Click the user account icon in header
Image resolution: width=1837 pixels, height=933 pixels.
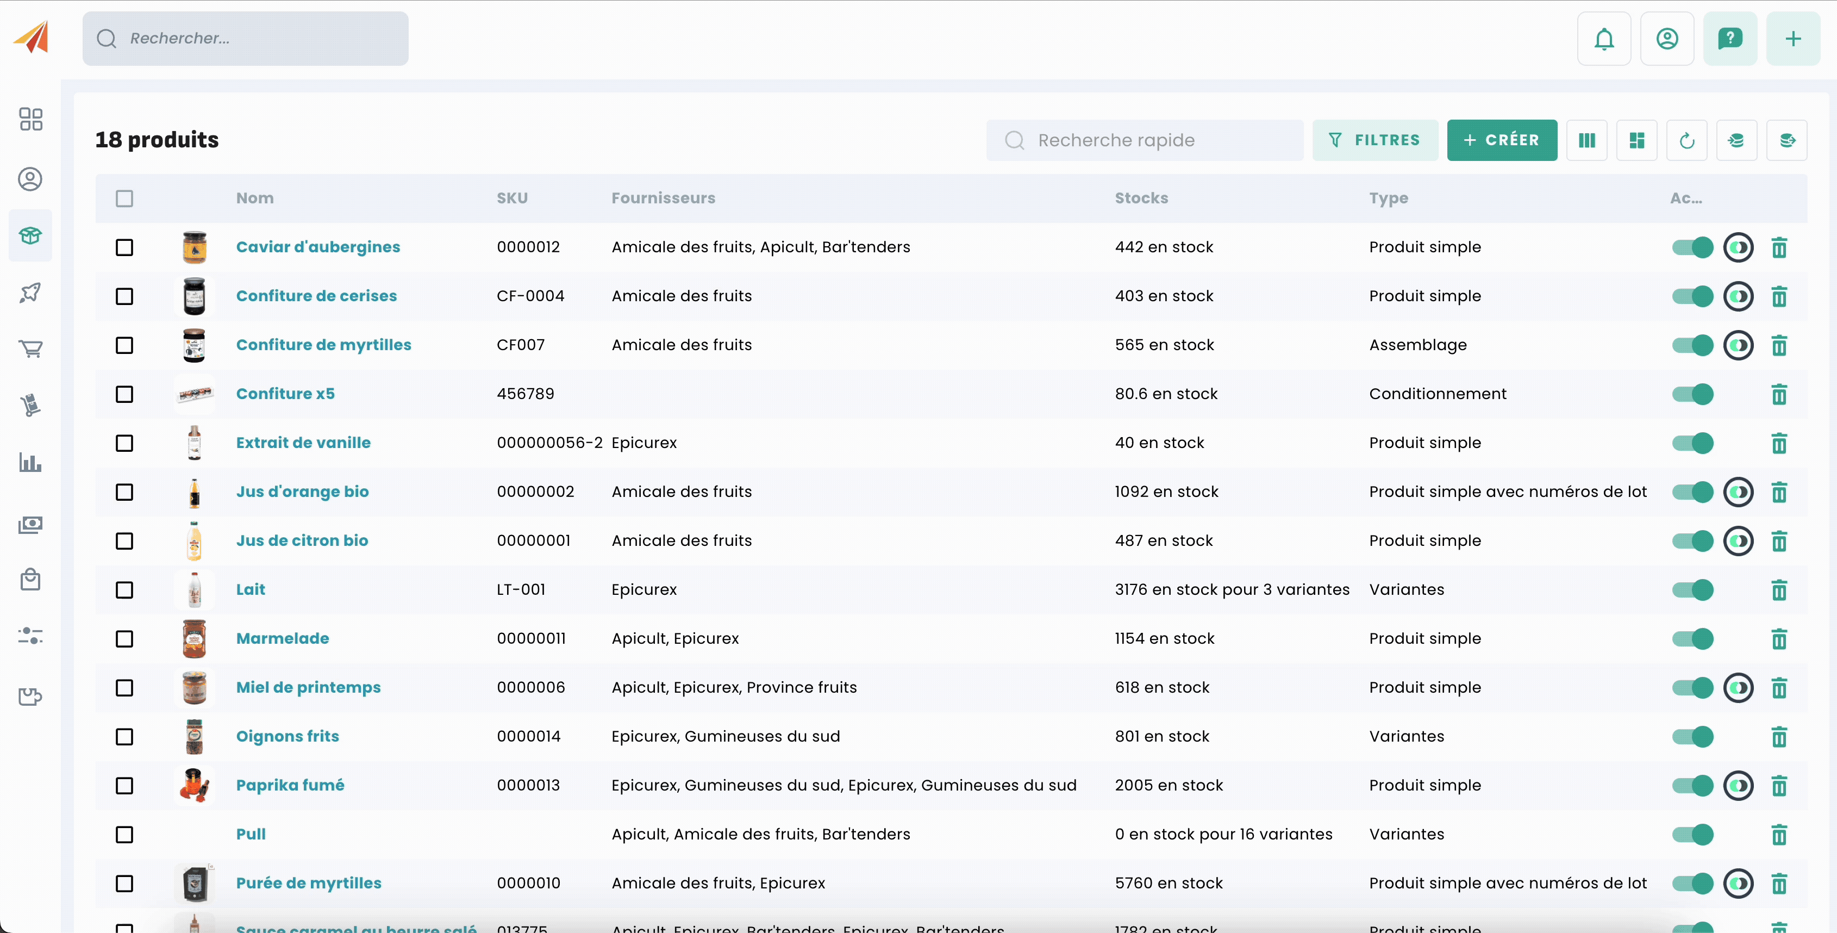(x=1666, y=39)
